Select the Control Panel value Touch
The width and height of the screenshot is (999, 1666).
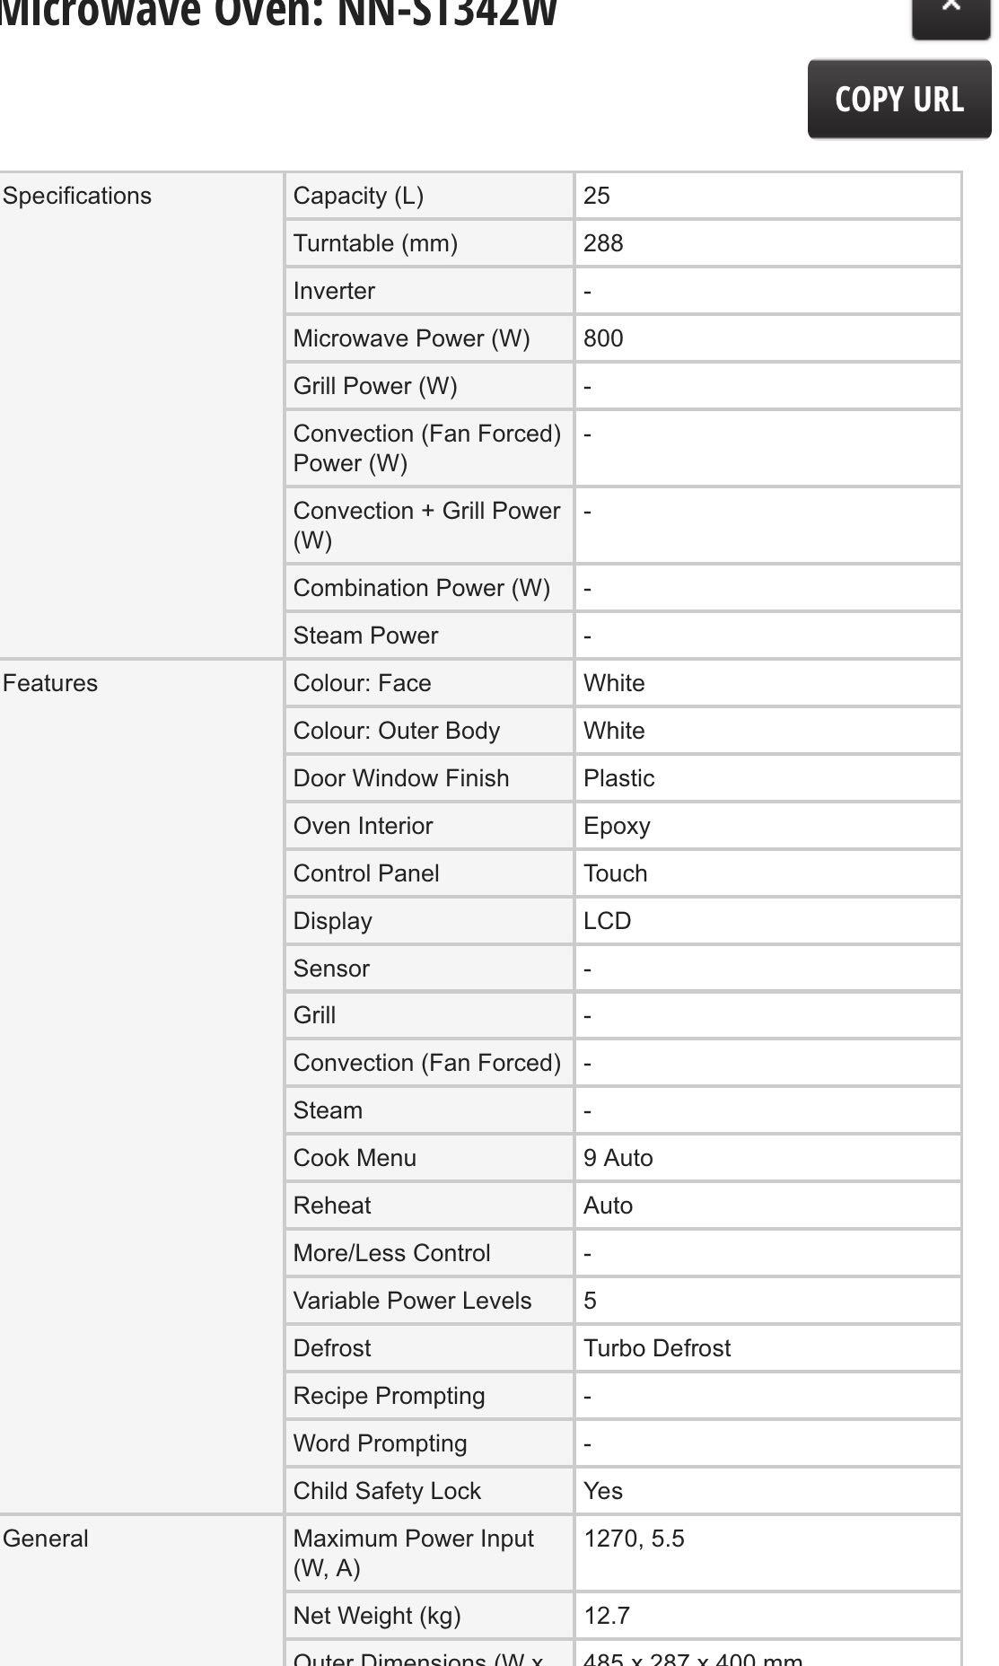click(615, 873)
